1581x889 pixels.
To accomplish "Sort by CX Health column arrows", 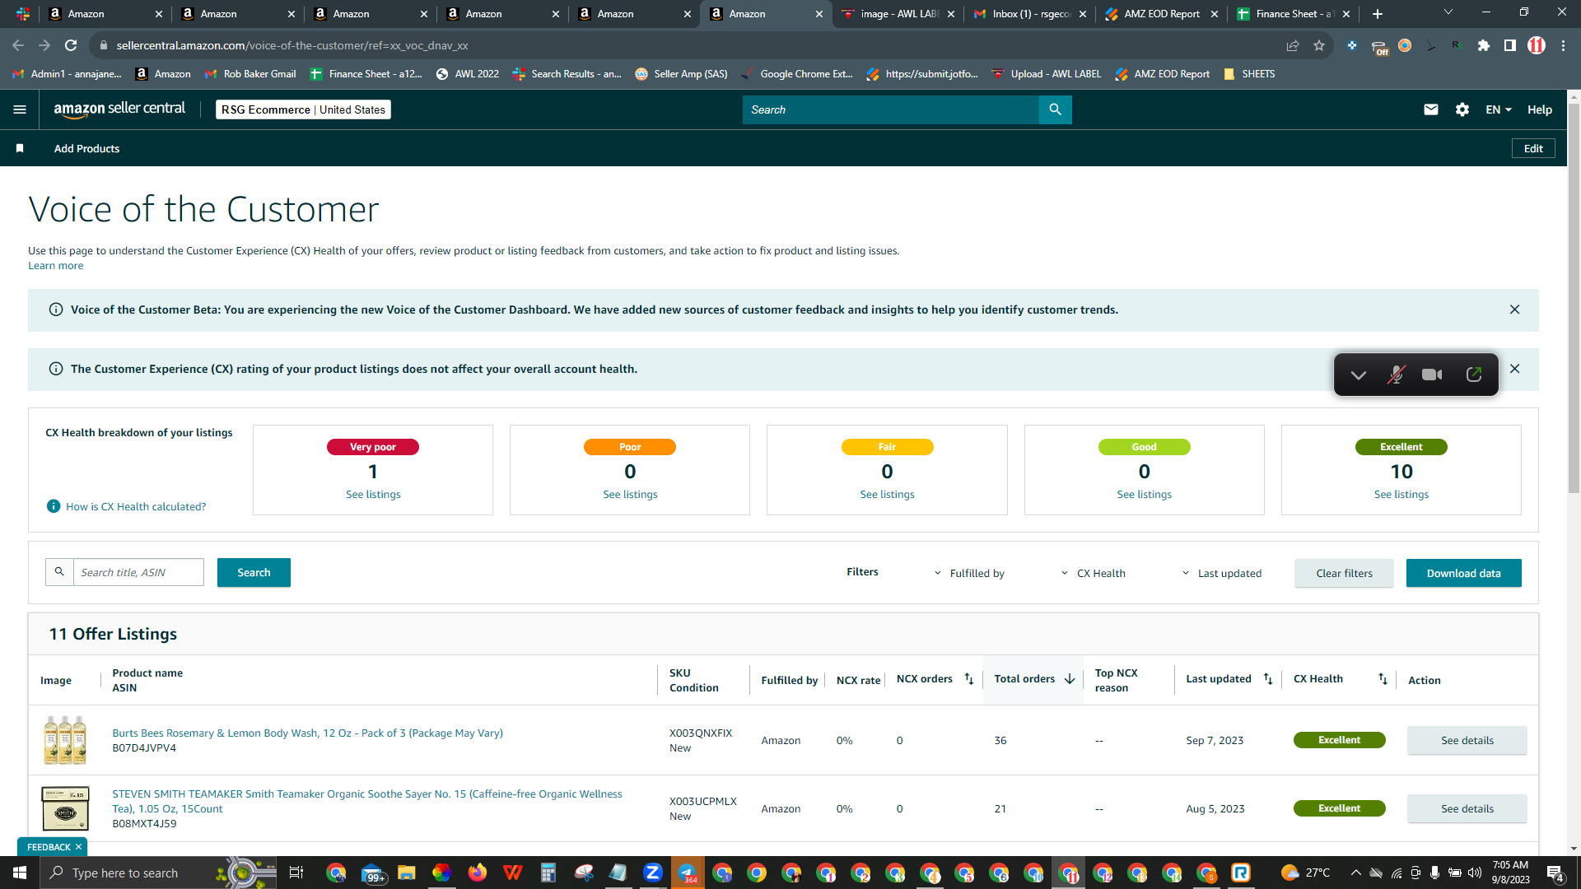I will pos(1383,679).
